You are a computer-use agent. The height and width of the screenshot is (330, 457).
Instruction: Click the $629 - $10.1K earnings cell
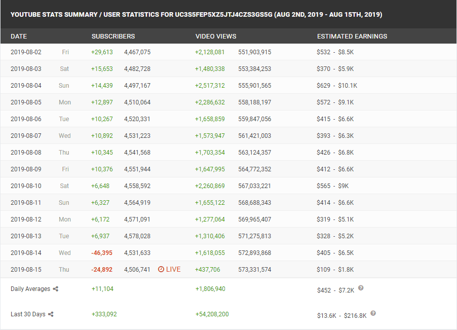(337, 86)
